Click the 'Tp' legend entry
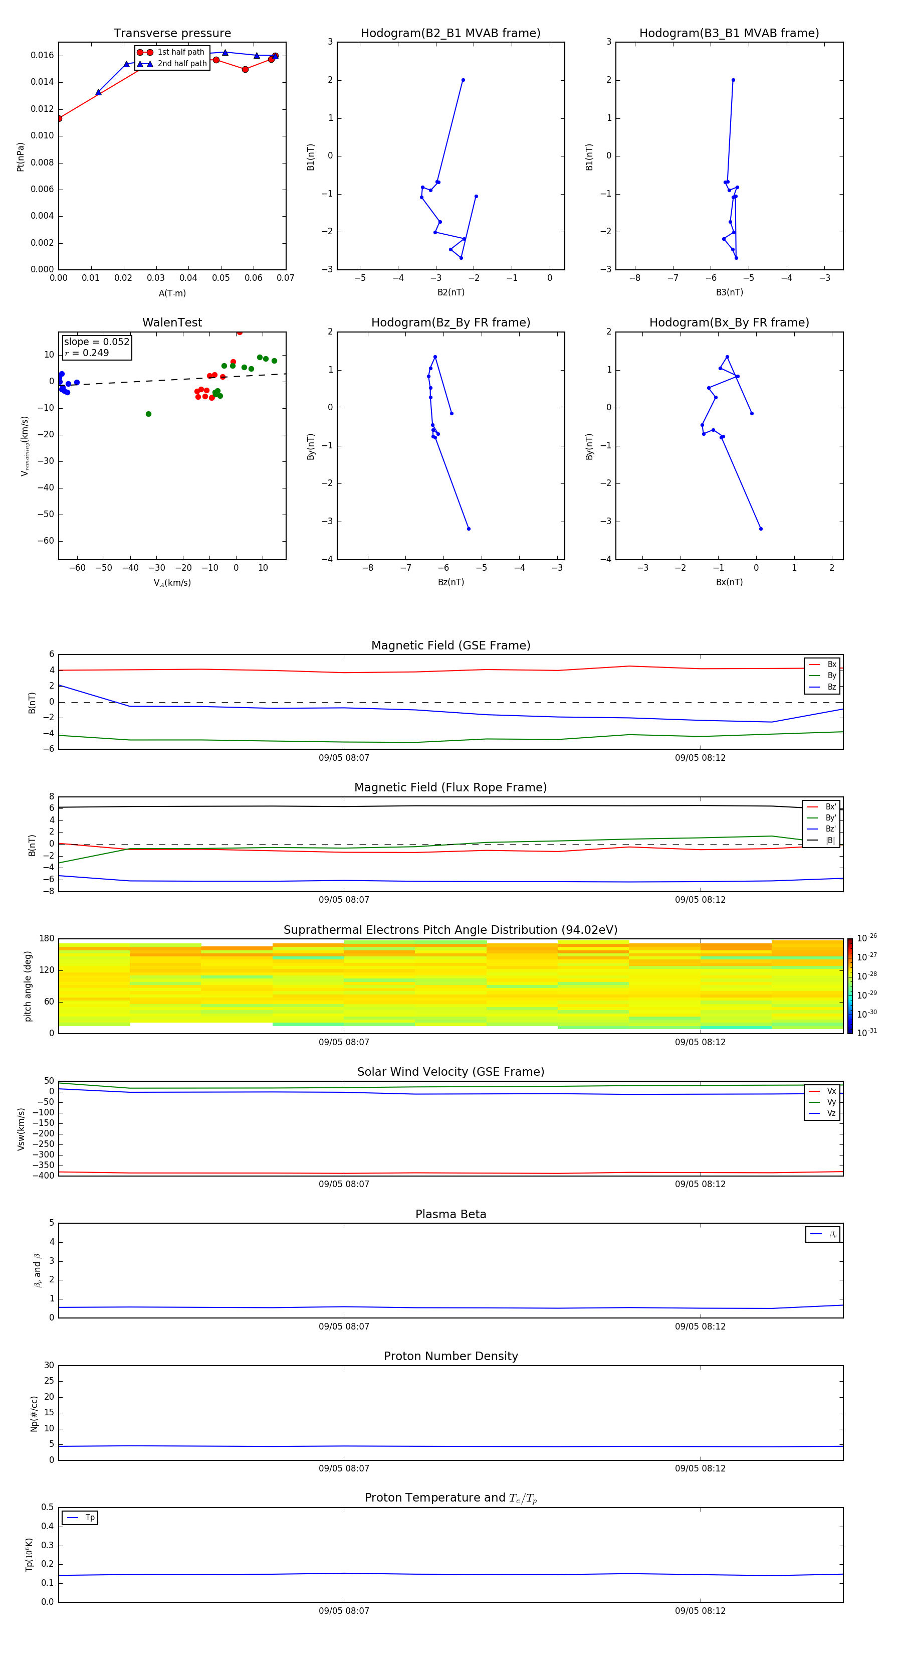Viewport: 902px width, 1655px height. pyautogui.click(x=80, y=1518)
